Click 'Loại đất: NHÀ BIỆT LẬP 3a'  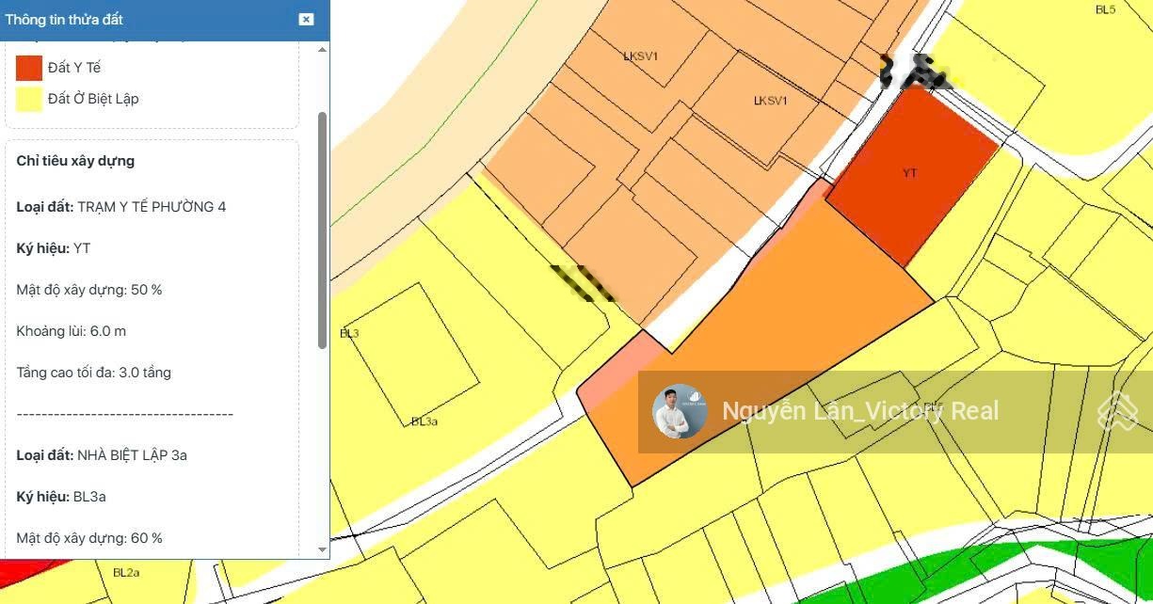tap(102, 455)
